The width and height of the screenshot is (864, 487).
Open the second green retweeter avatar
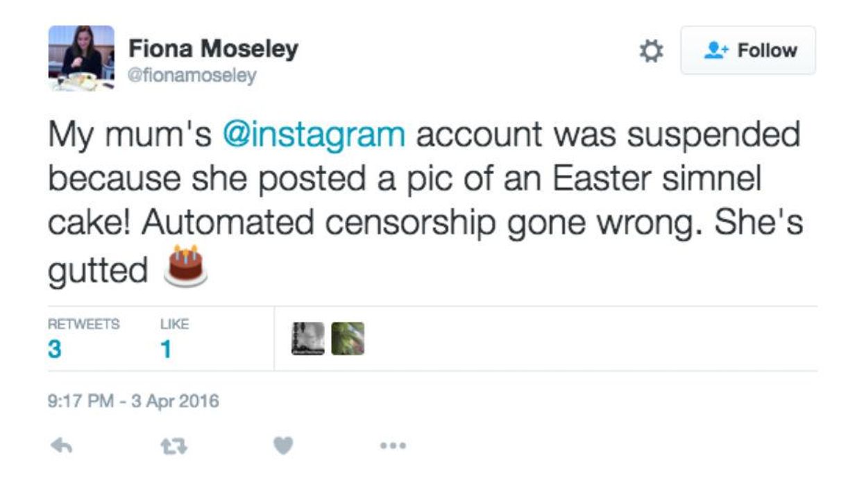click(x=348, y=339)
